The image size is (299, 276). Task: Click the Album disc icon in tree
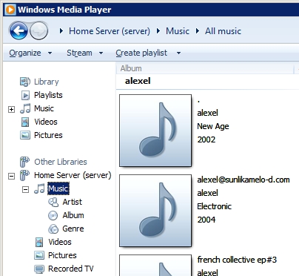point(53,216)
